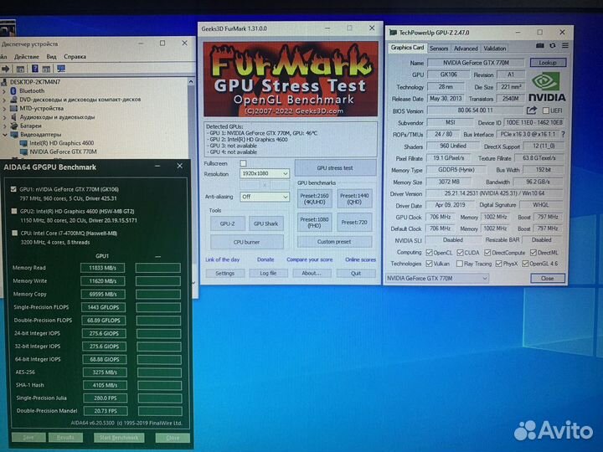Collapse the Видеоадаптеры node
This screenshot has width=603, height=452.
pos(5,135)
